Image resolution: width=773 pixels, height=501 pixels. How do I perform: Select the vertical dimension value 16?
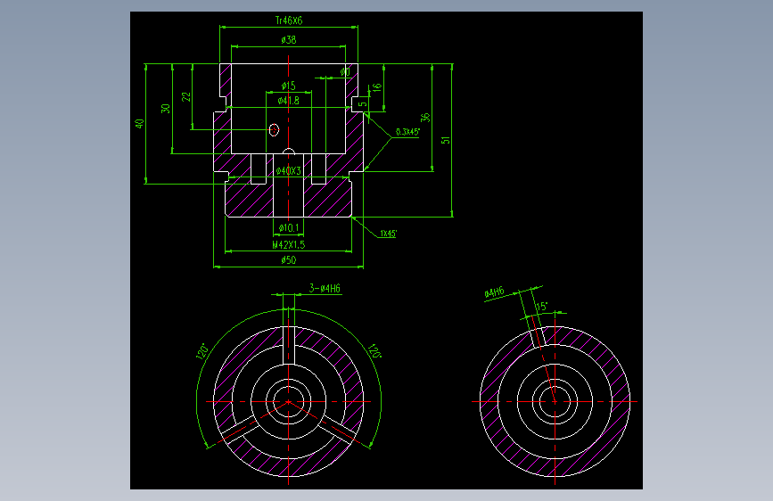376,87
